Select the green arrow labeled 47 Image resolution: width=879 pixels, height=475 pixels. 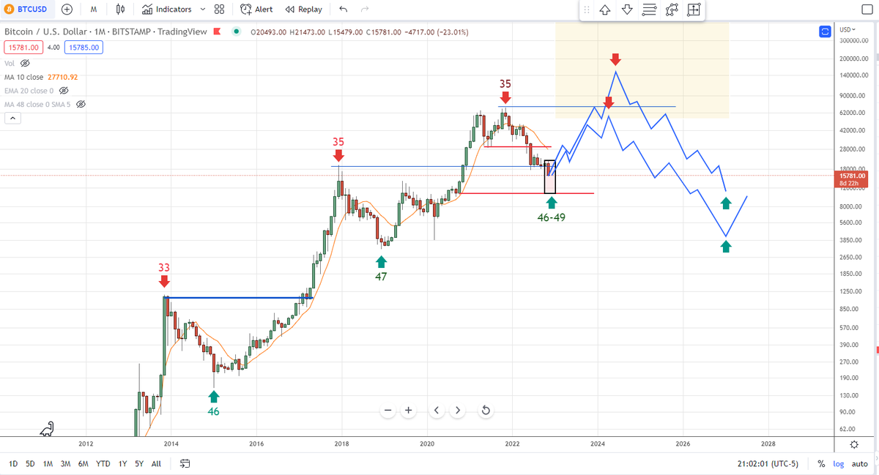point(381,261)
